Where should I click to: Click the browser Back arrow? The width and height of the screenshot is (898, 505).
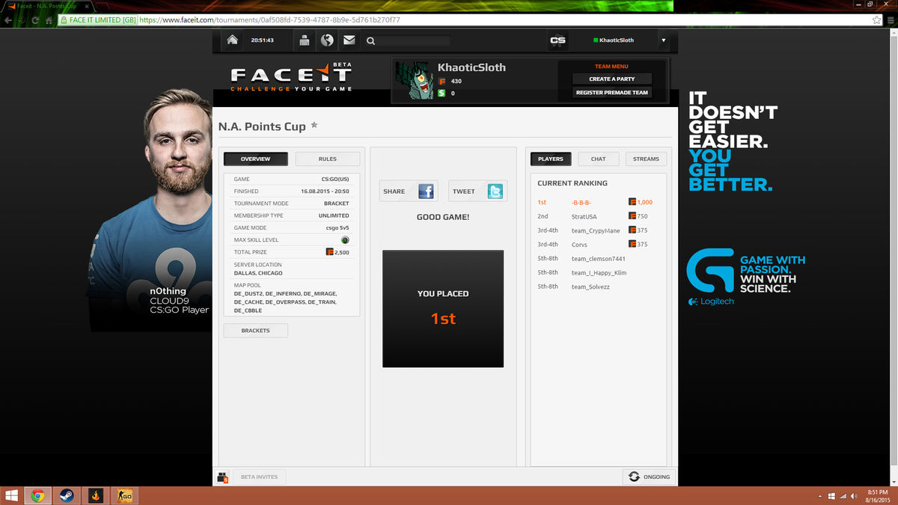8,20
